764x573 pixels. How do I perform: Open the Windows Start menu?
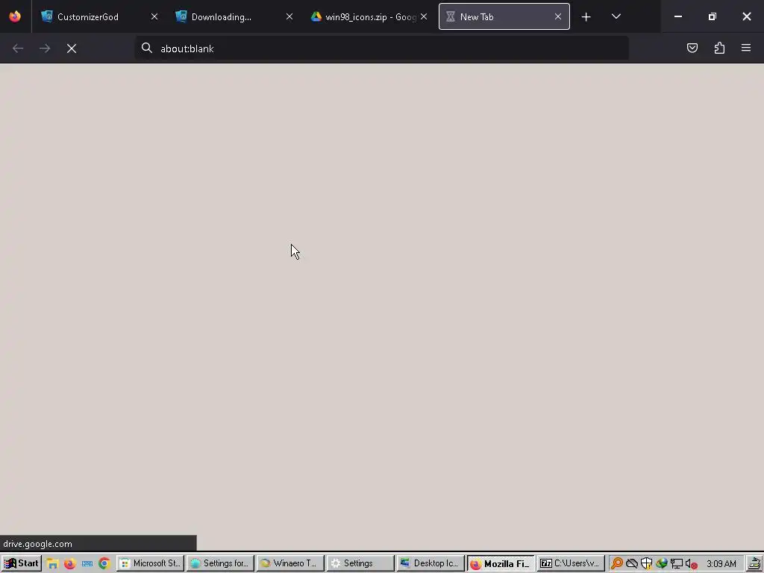(x=21, y=563)
